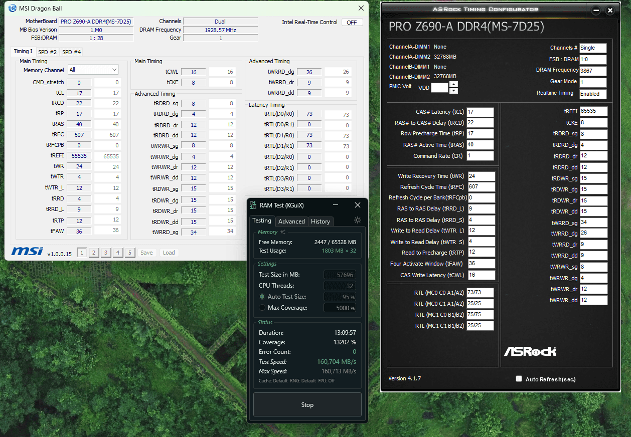Open the Advanced tab in RAM Test

tap(291, 222)
